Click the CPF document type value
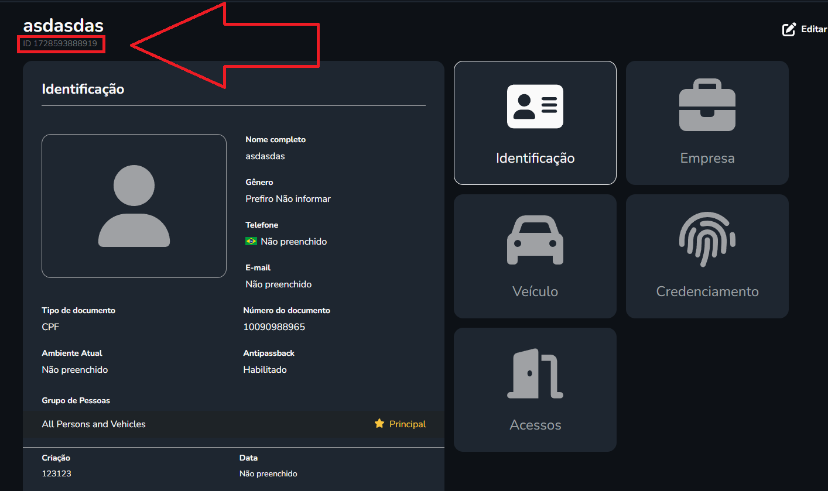Viewport: 828px width, 491px height. coord(50,327)
